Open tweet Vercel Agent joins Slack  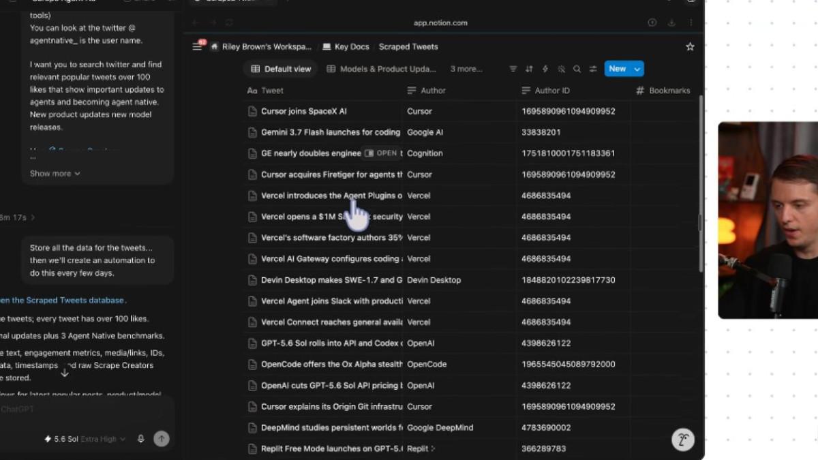[x=331, y=301]
